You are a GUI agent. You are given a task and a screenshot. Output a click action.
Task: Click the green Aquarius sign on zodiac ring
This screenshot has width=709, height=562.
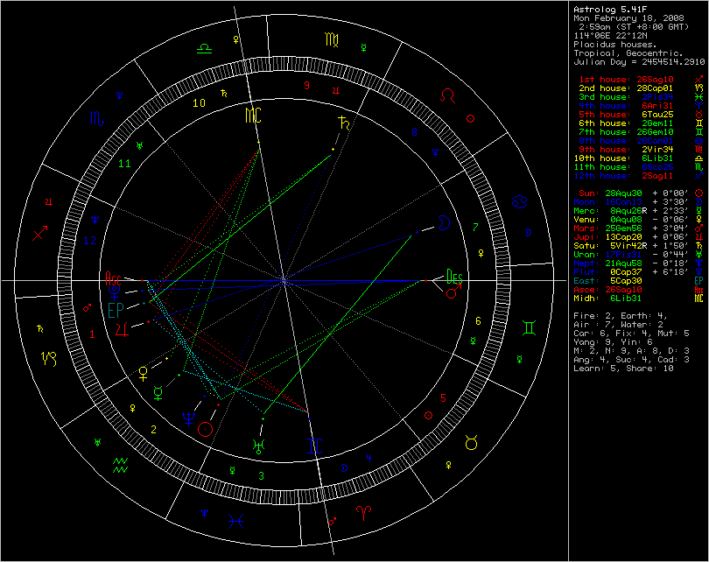[120, 465]
